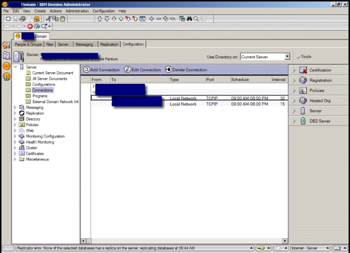The image size is (350, 253).
Task: Click the calendar view toolbar icon
Action: (x=142, y=19)
